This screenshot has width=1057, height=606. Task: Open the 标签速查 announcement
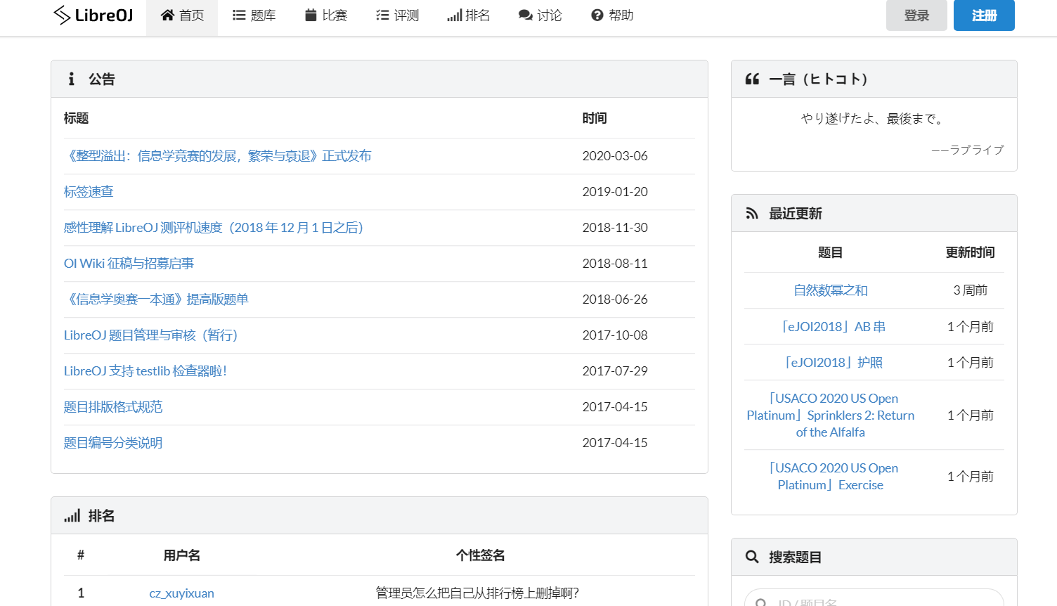pyautogui.click(x=88, y=191)
